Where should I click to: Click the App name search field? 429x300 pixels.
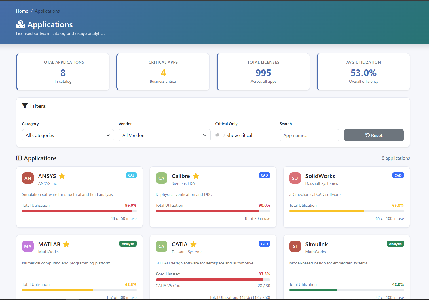(309, 135)
